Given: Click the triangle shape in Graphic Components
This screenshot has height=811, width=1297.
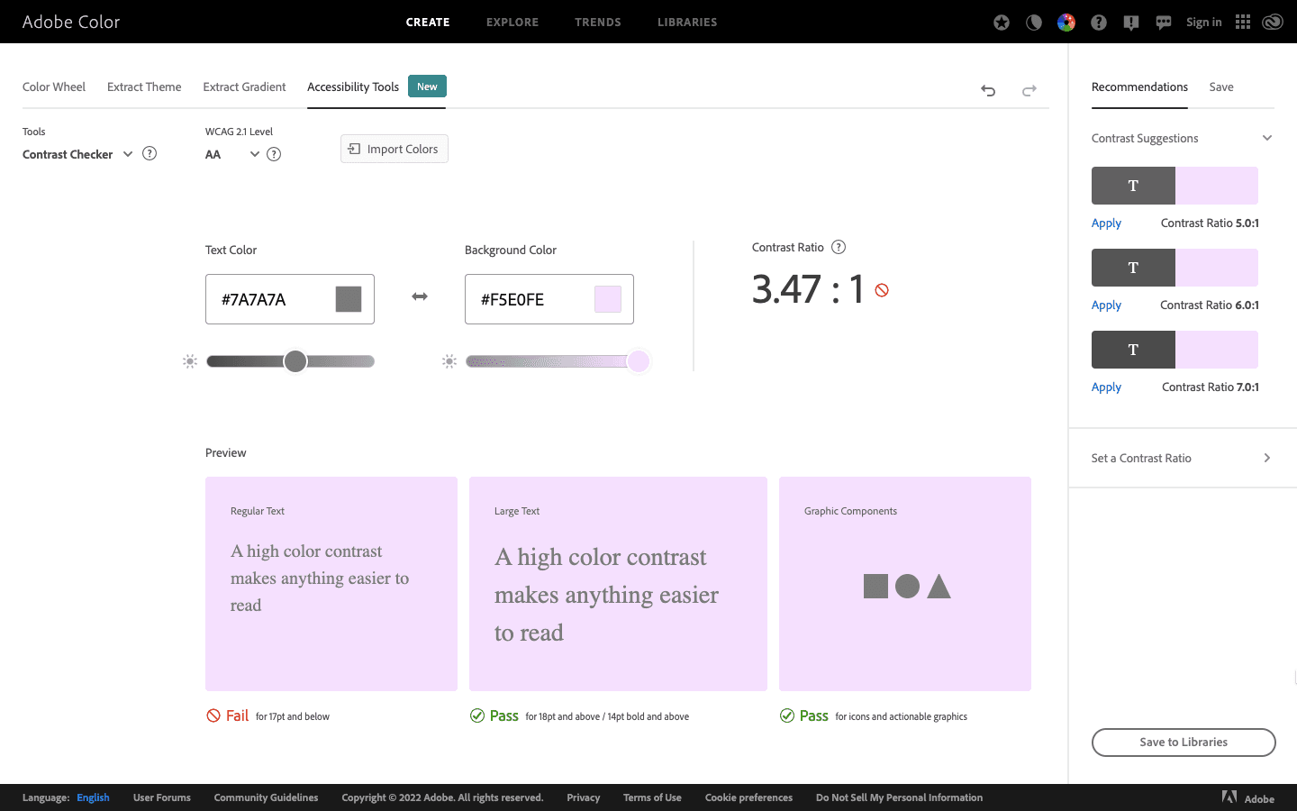Looking at the screenshot, I should [x=939, y=587].
